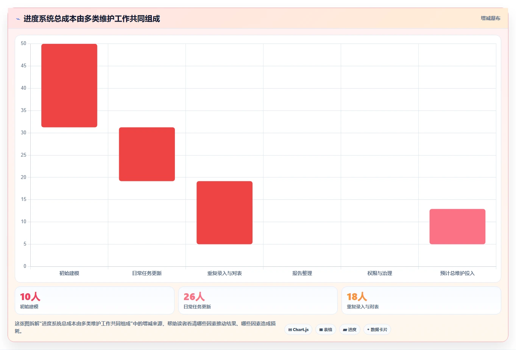The width and height of the screenshot is (516, 350).
Task: Click x-axis label 重复录入与对表
Action: click(224, 273)
